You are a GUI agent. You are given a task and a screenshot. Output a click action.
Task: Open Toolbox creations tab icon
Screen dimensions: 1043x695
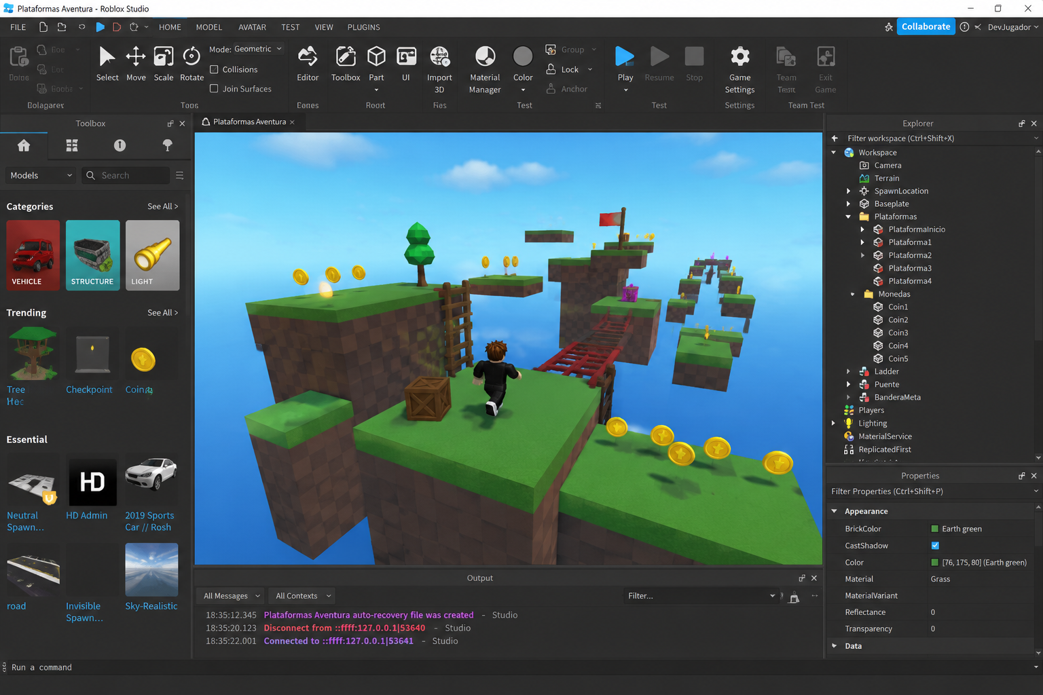[168, 145]
